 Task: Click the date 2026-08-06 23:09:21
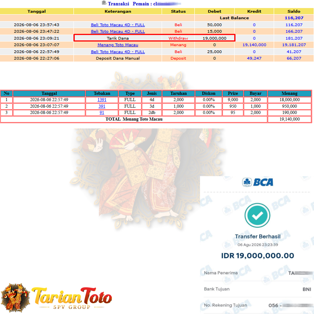[37, 38]
